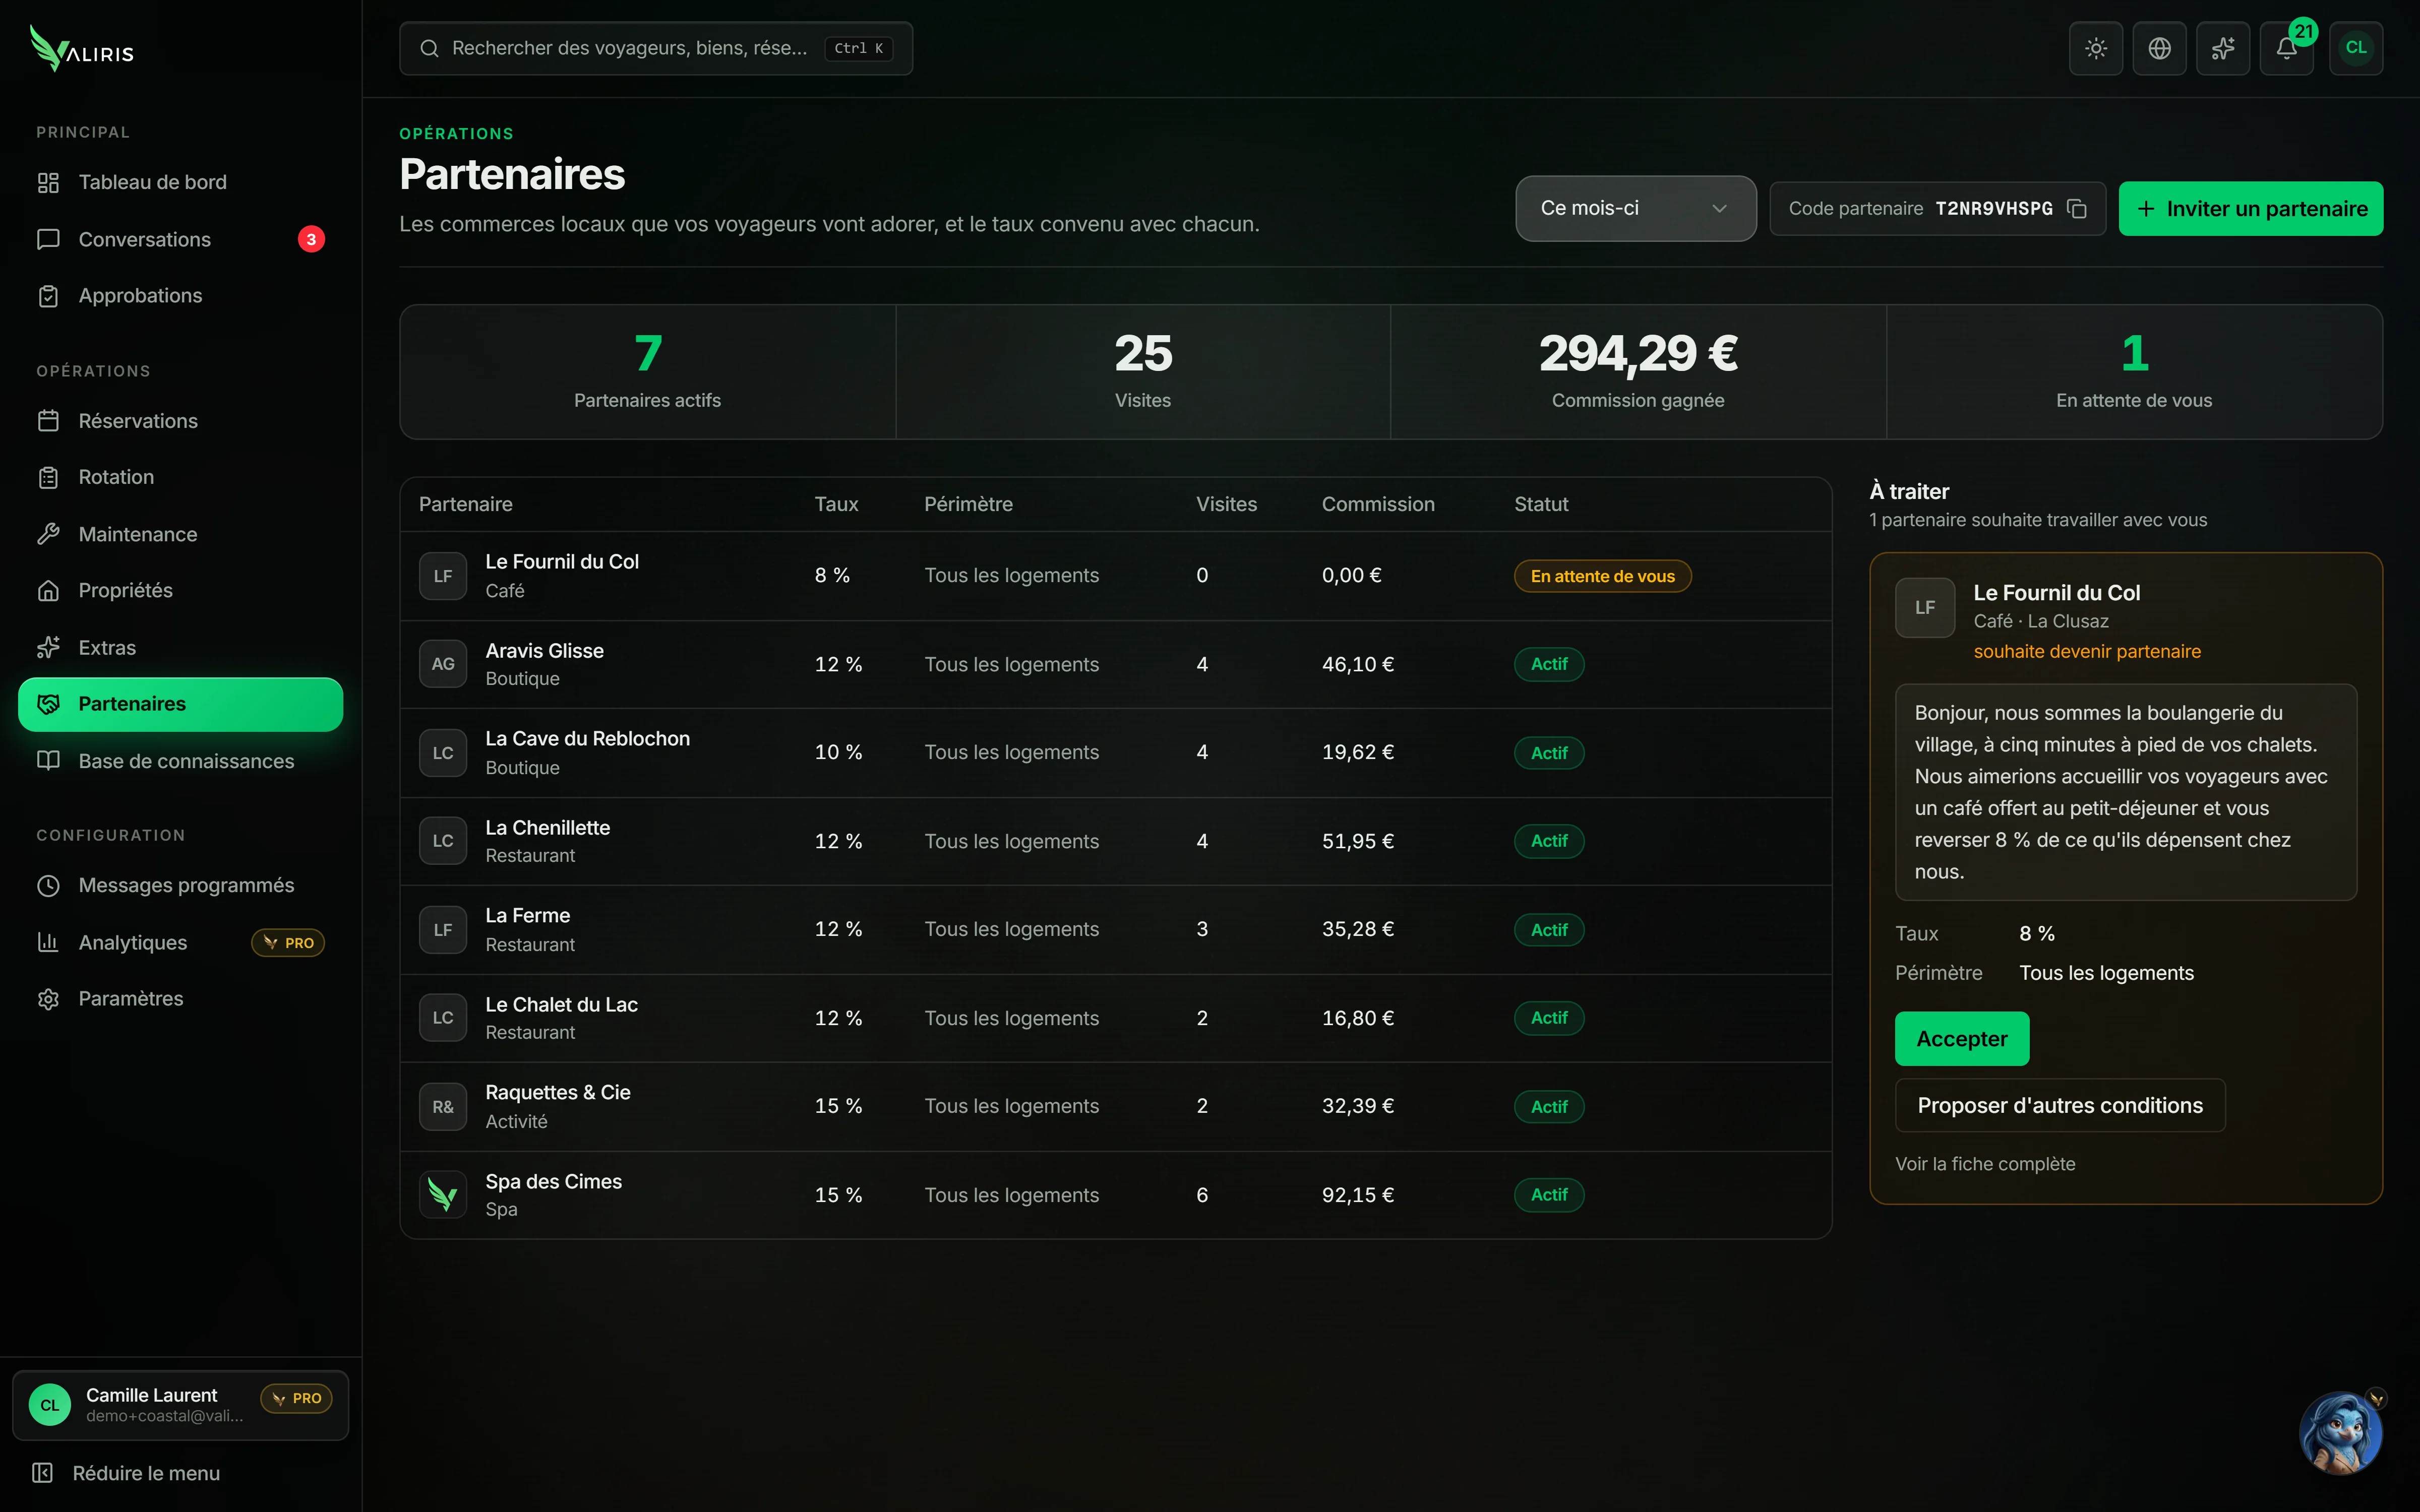Click the Partenaires actifs stat card
Screen dimensions: 2420x1512
pos(648,372)
